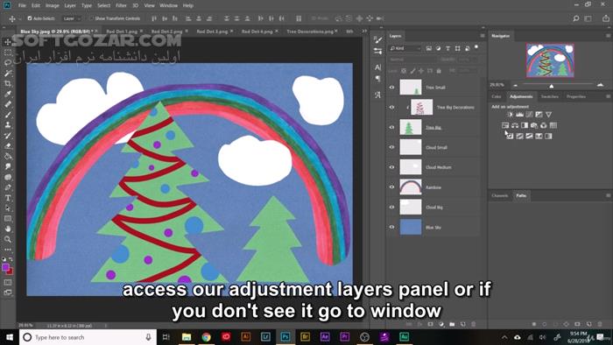The height and width of the screenshot is (345, 613).
Task: Toggle the Auto-Select checkbox
Action: tap(29, 18)
